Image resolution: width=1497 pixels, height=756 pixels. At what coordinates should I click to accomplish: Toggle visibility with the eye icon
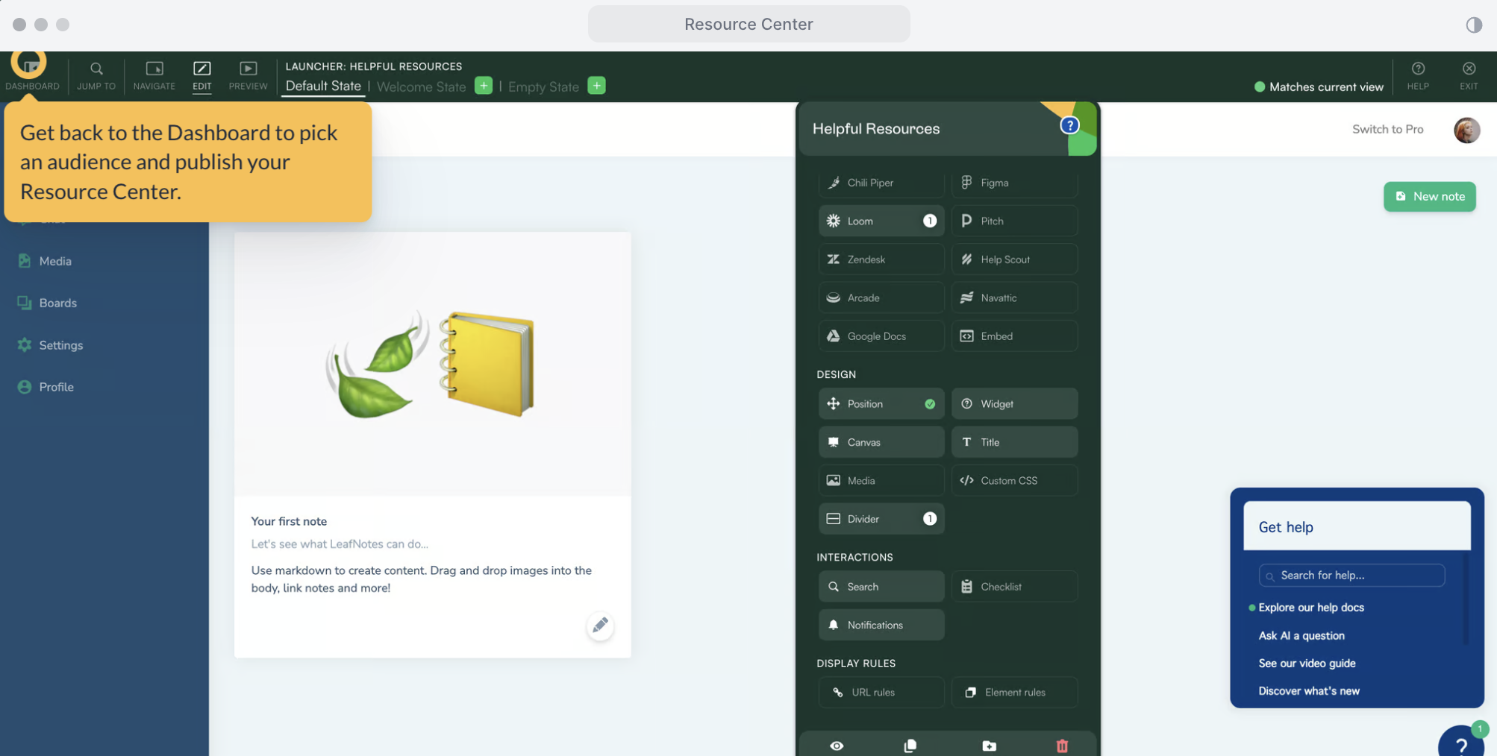[837, 746]
